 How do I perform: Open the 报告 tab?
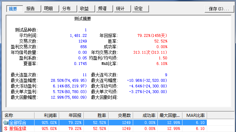tap(32, 9)
